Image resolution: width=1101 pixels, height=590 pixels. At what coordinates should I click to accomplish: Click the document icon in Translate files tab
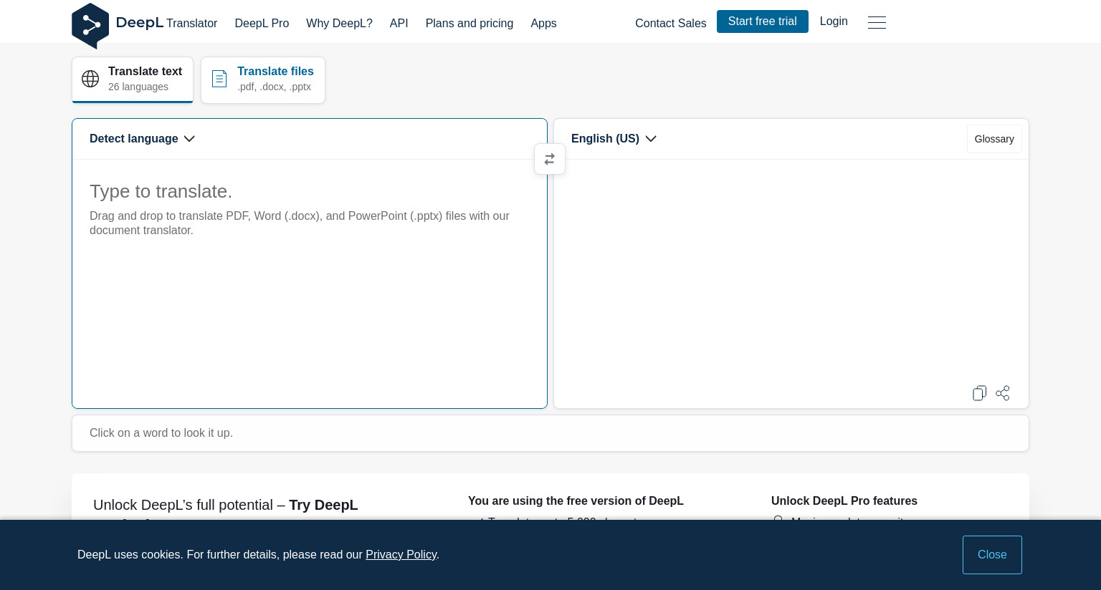click(x=219, y=79)
